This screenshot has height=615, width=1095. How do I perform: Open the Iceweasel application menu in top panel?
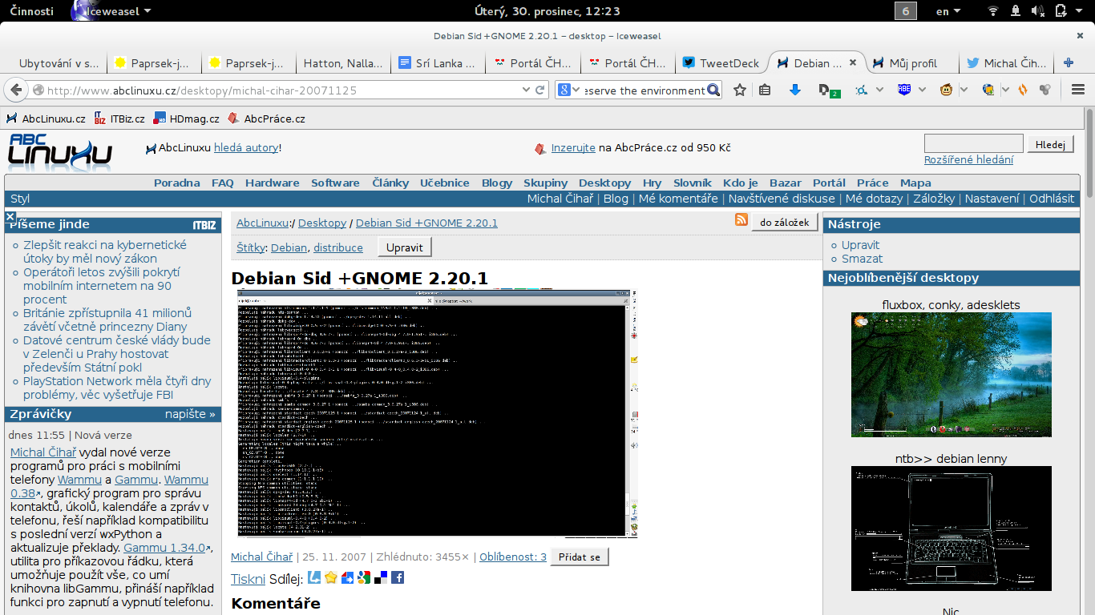tap(111, 11)
